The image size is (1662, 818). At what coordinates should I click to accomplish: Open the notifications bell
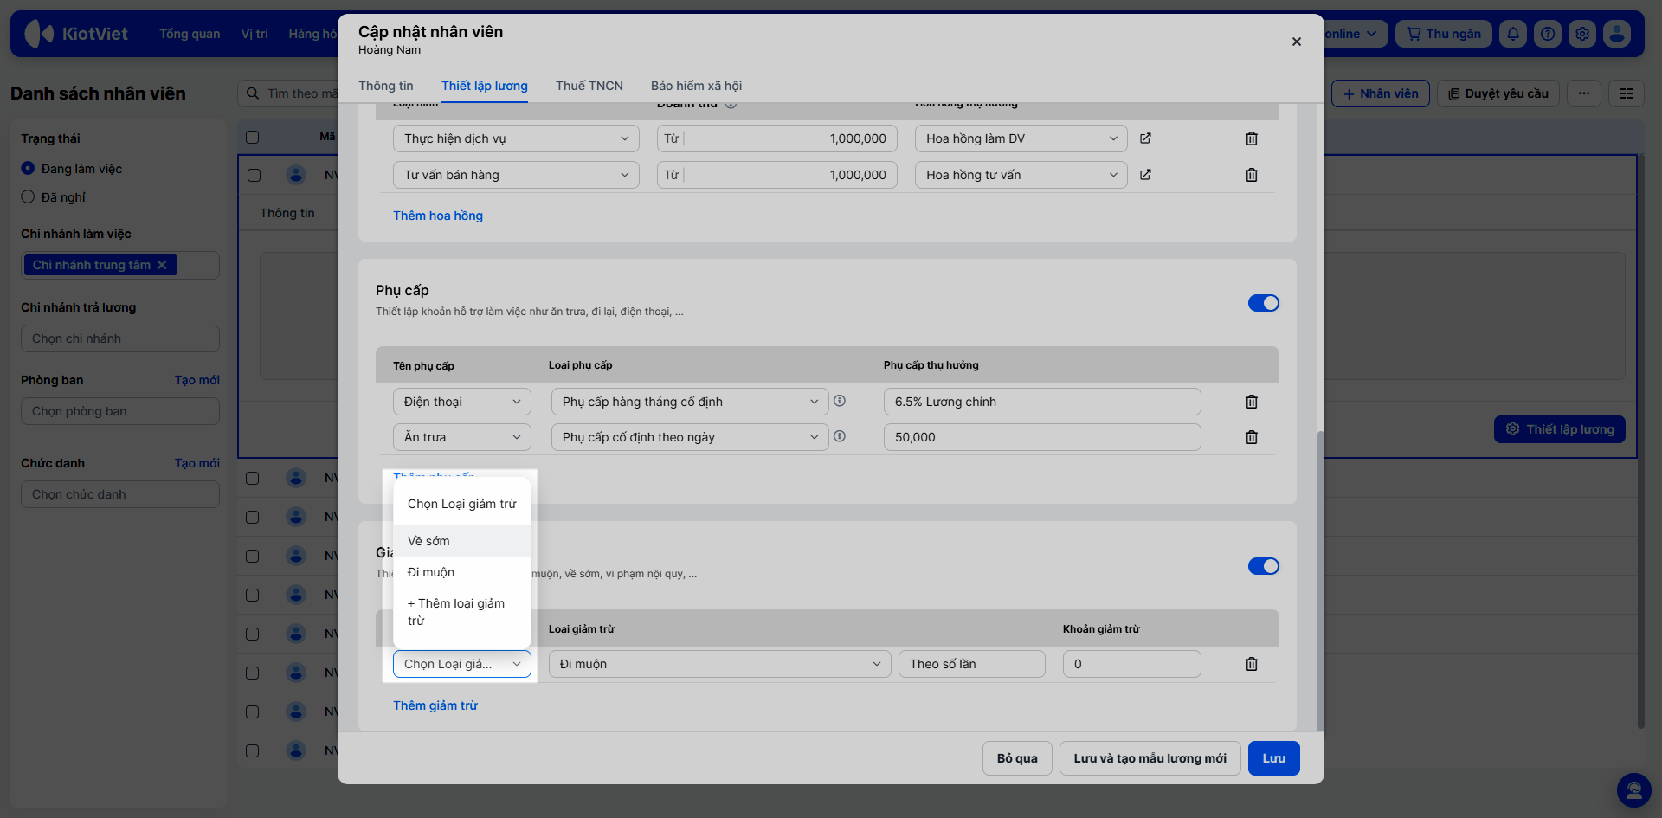(x=1513, y=34)
